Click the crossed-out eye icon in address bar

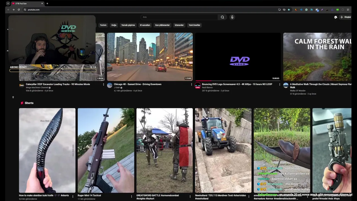[284, 9]
